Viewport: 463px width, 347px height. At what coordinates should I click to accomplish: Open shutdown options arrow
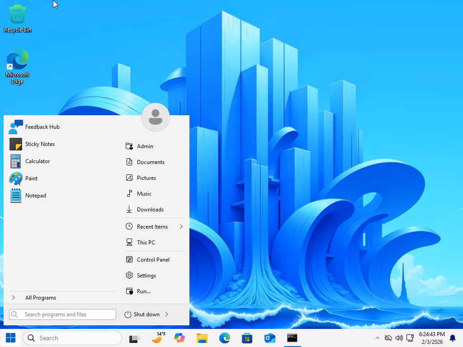[x=167, y=314]
